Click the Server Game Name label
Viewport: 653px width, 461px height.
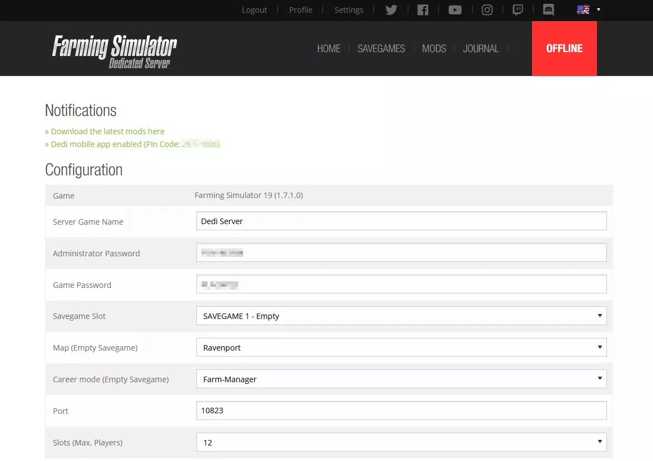pyautogui.click(x=88, y=222)
